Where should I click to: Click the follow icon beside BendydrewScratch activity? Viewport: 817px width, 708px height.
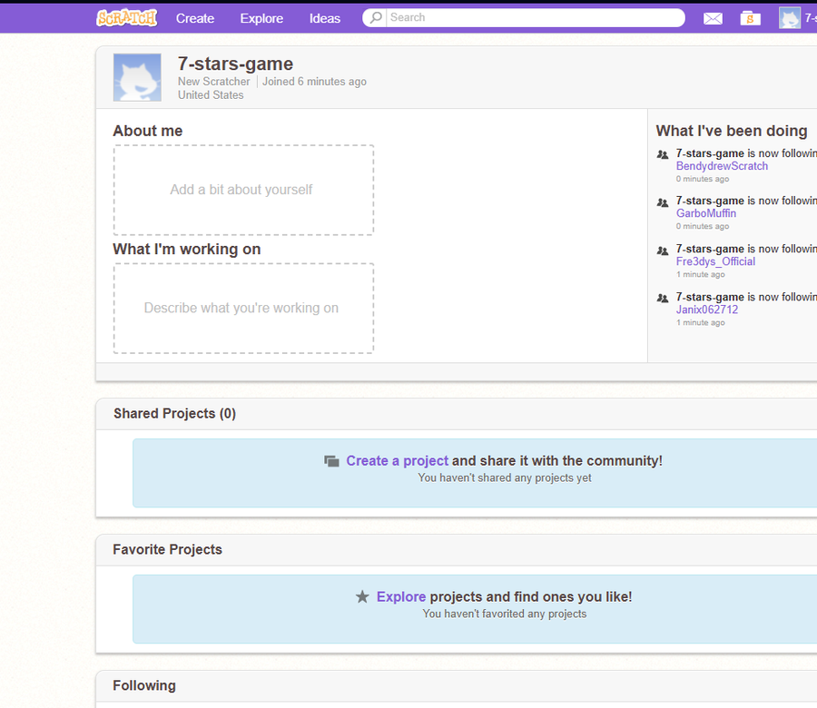click(x=663, y=154)
